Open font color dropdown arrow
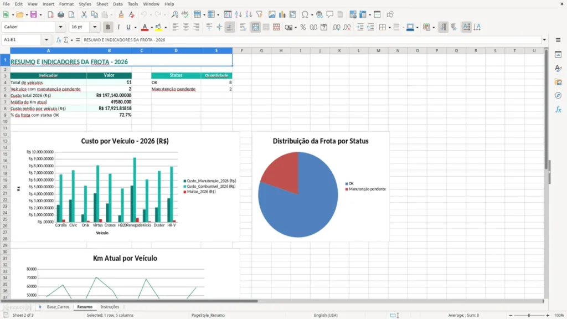Image resolution: width=567 pixels, height=319 pixels. coord(152,28)
